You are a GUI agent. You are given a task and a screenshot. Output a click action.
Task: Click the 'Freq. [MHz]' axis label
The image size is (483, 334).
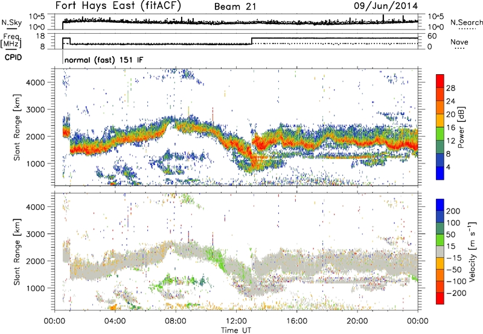tap(11, 40)
